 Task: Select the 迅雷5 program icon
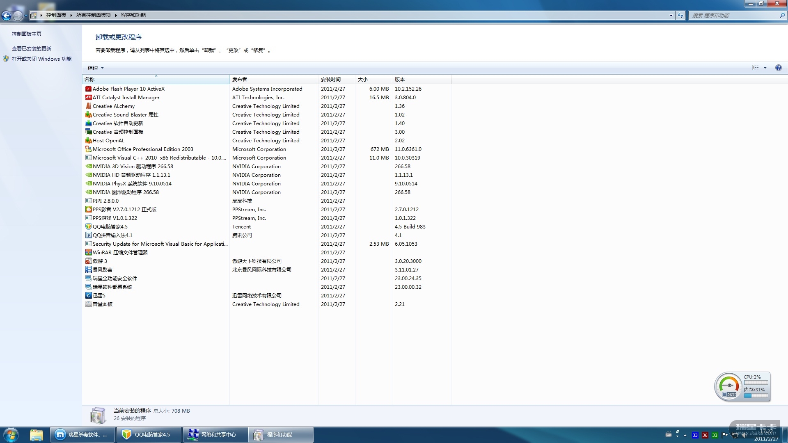click(x=88, y=295)
